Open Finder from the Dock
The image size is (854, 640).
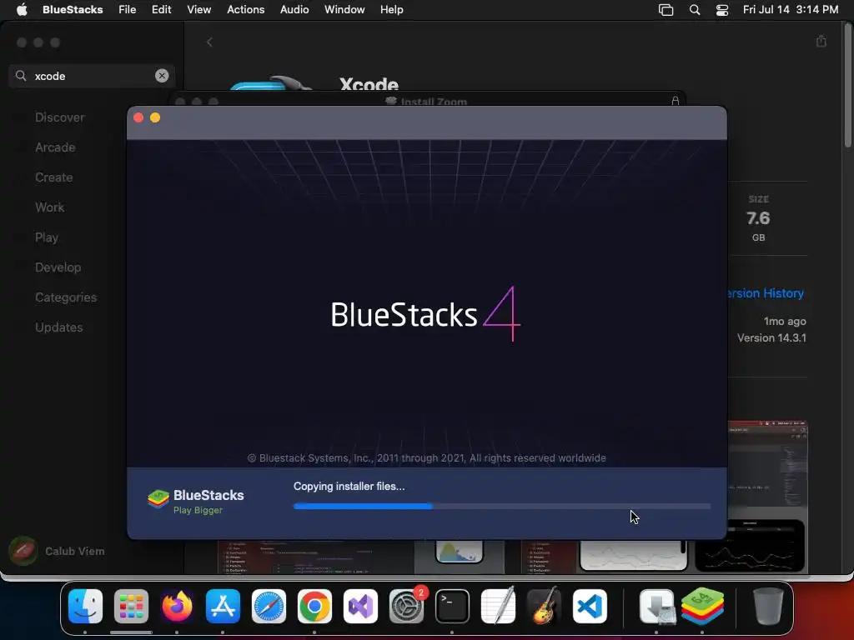coord(86,607)
